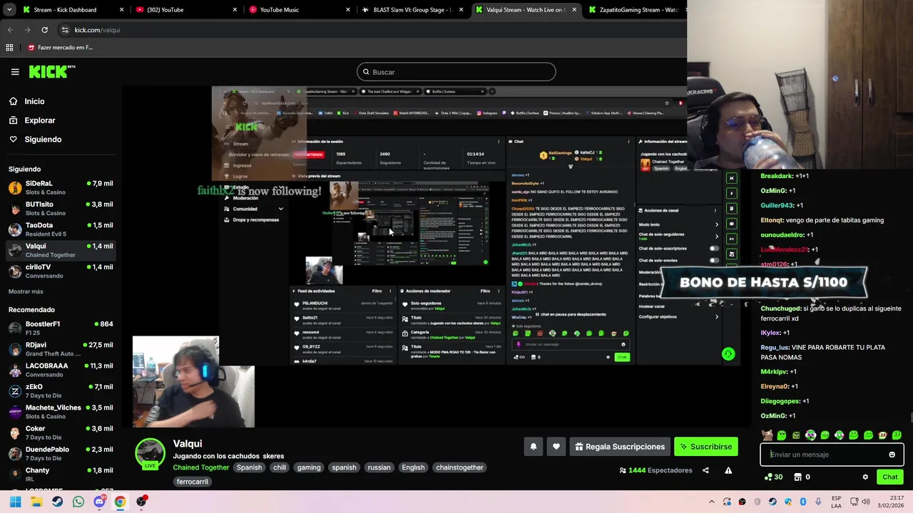913x513 pixels.
Task: Click the russian tag
Action: click(x=379, y=467)
